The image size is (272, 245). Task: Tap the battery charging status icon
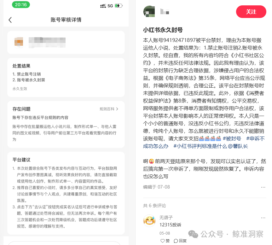[x=119, y=6]
